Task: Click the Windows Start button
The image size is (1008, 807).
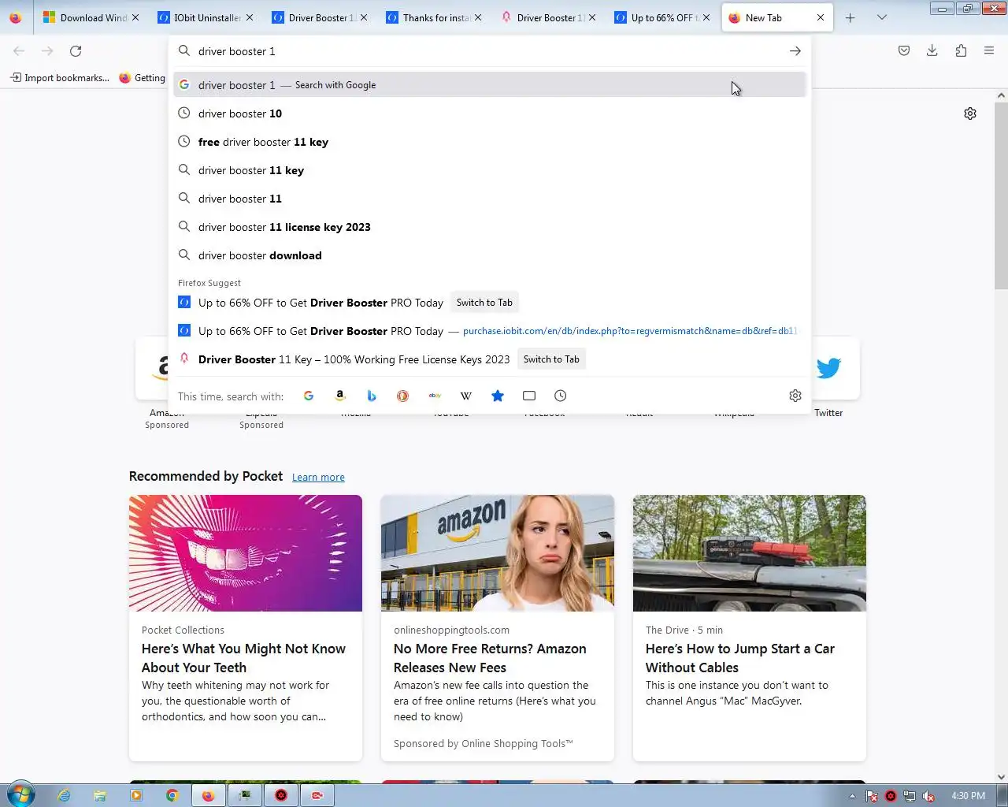Action: pos(20,794)
